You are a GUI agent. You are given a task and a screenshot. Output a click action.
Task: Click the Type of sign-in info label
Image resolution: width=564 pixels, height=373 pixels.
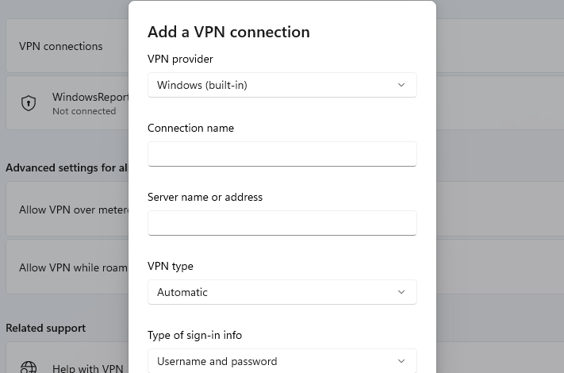pos(194,335)
